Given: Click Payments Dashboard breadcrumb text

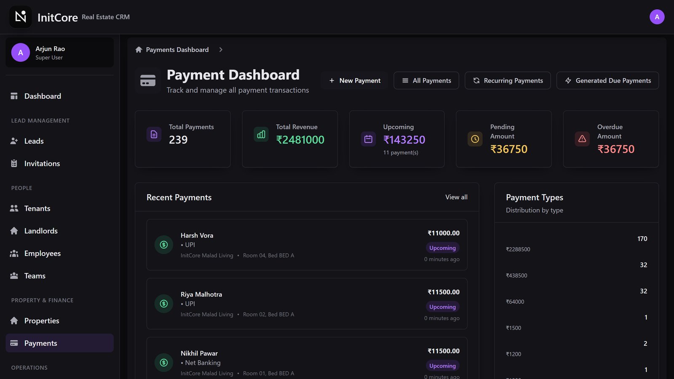Looking at the screenshot, I should pyautogui.click(x=177, y=50).
